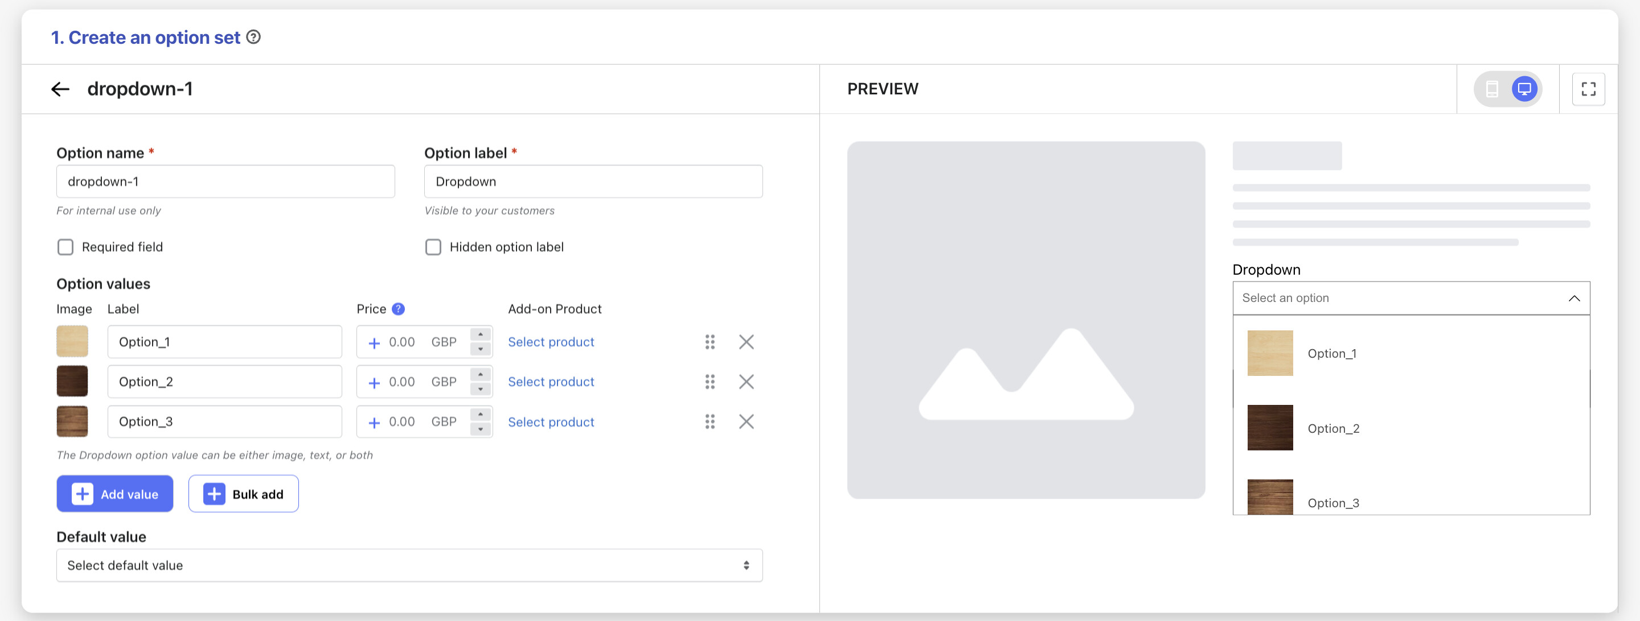Remove the Option_3 value row

[x=746, y=422]
